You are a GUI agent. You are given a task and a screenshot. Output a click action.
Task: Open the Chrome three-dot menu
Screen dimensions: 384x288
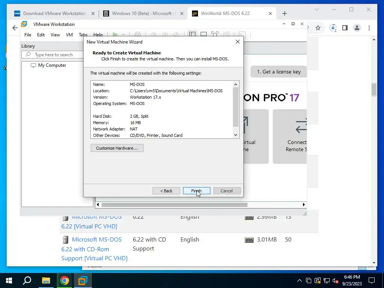[369, 28]
